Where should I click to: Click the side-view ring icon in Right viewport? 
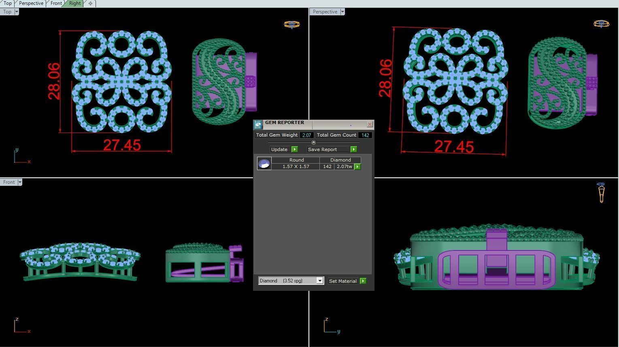601,193
